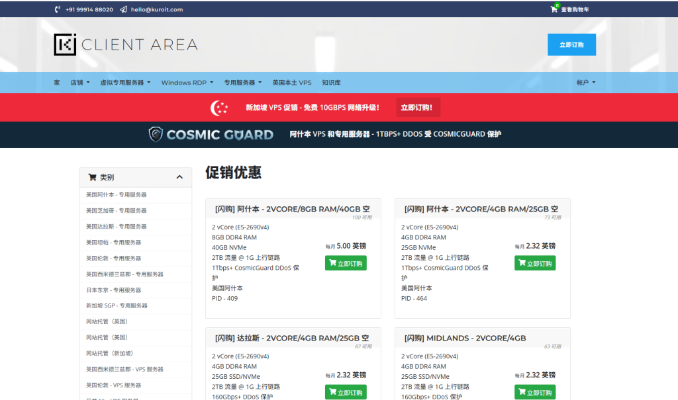Click phone number +91 99914 88020
Viewport: 678px width, 400px height.
click(89, 9)
